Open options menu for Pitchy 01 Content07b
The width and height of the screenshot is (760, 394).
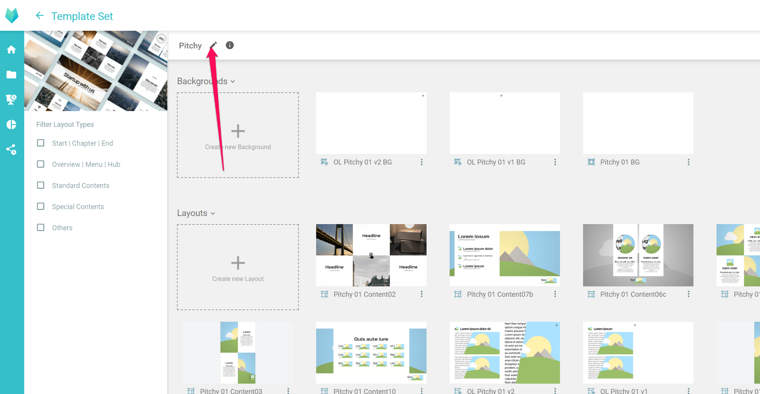555,294
